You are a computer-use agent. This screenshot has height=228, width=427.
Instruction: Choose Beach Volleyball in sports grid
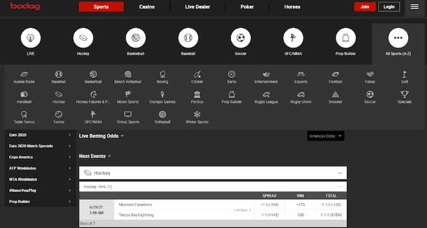click(x=128, y=77)
